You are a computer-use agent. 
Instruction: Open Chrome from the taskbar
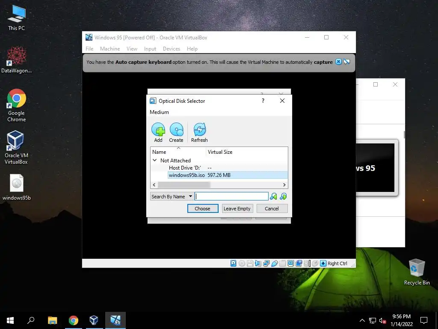pos(73,320)
